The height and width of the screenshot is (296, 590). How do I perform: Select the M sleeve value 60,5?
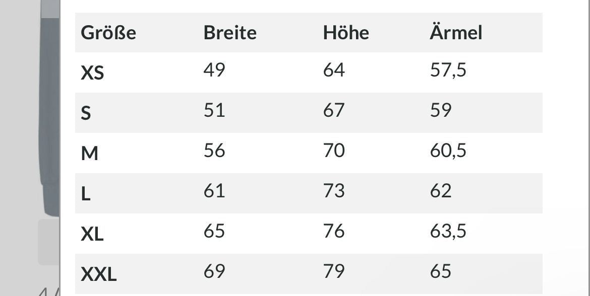tap(448, 151)
